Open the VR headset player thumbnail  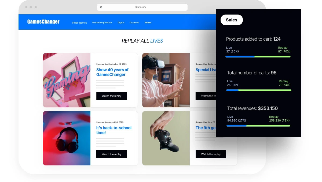click(x=166, y=80)
